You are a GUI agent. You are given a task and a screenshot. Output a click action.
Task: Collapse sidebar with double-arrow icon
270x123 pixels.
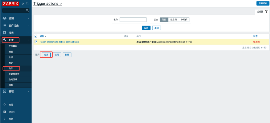pyautogui.click(x=23, y=4)
